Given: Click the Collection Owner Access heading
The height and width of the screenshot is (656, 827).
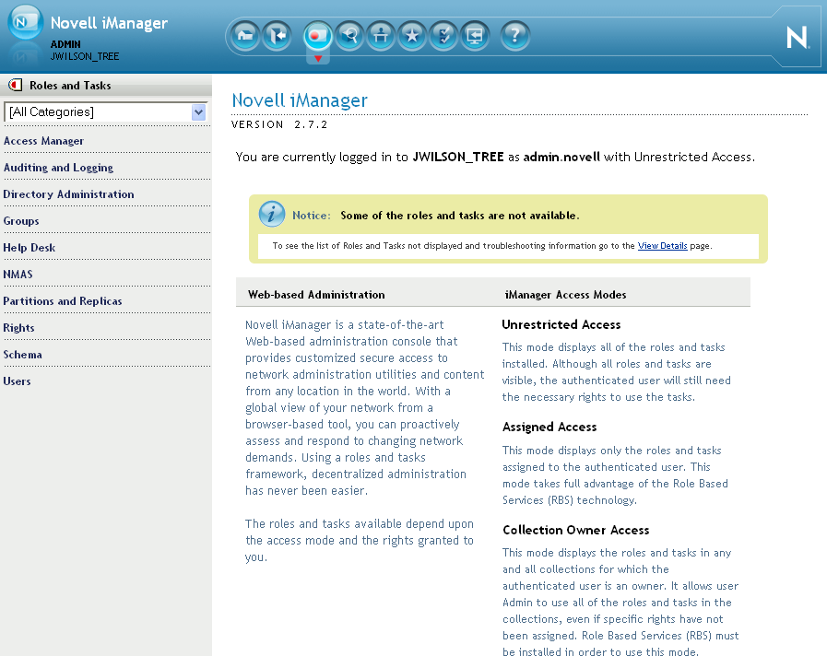Looking at the screenshot, I should [576, 530].
